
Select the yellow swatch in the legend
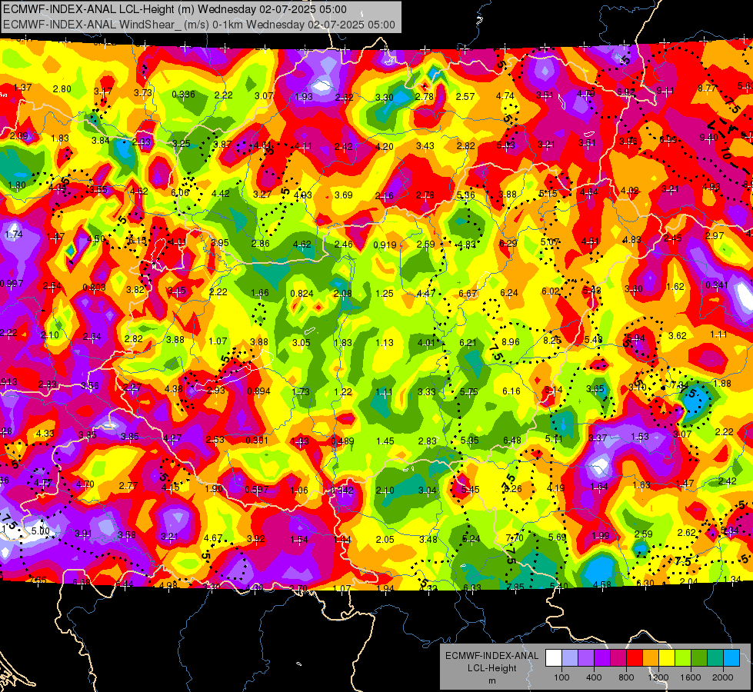667,658
